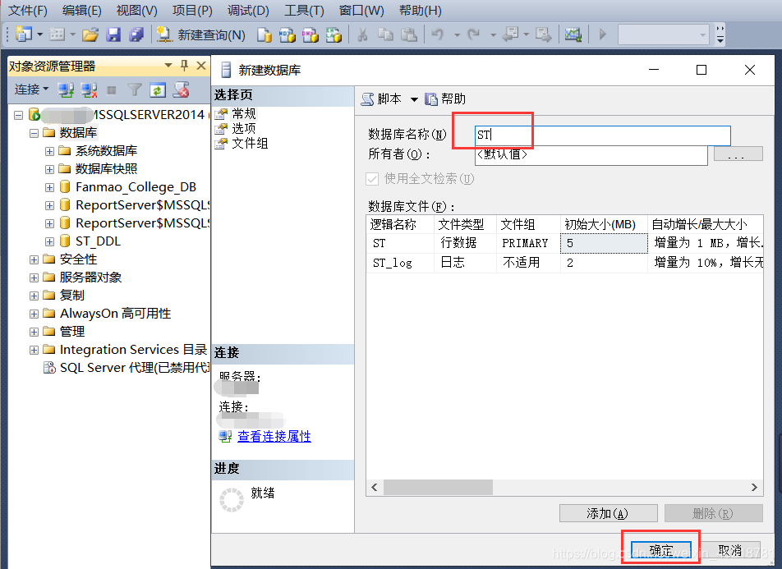Click the database files horizontal scrollbar thumb
Viewport: 782px width, 569px height.
(438, 487)
